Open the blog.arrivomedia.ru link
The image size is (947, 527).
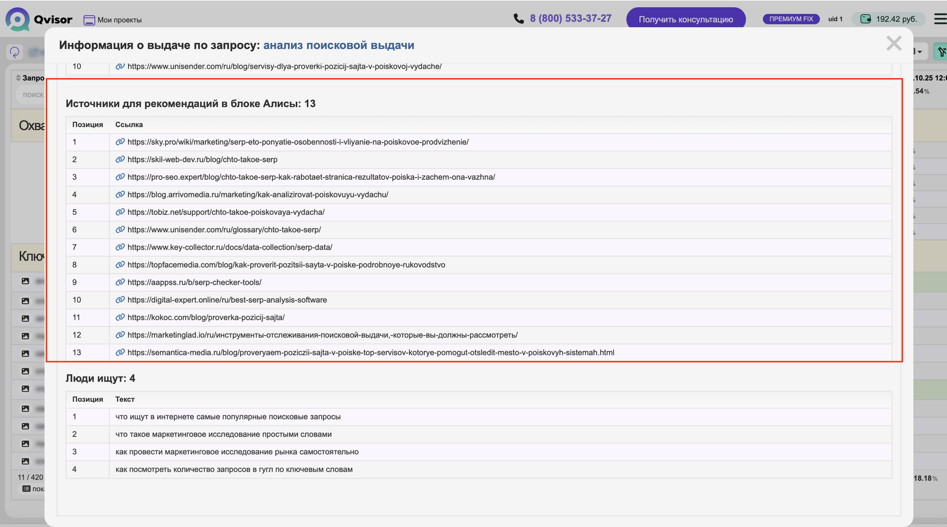(x=258, y=194)
